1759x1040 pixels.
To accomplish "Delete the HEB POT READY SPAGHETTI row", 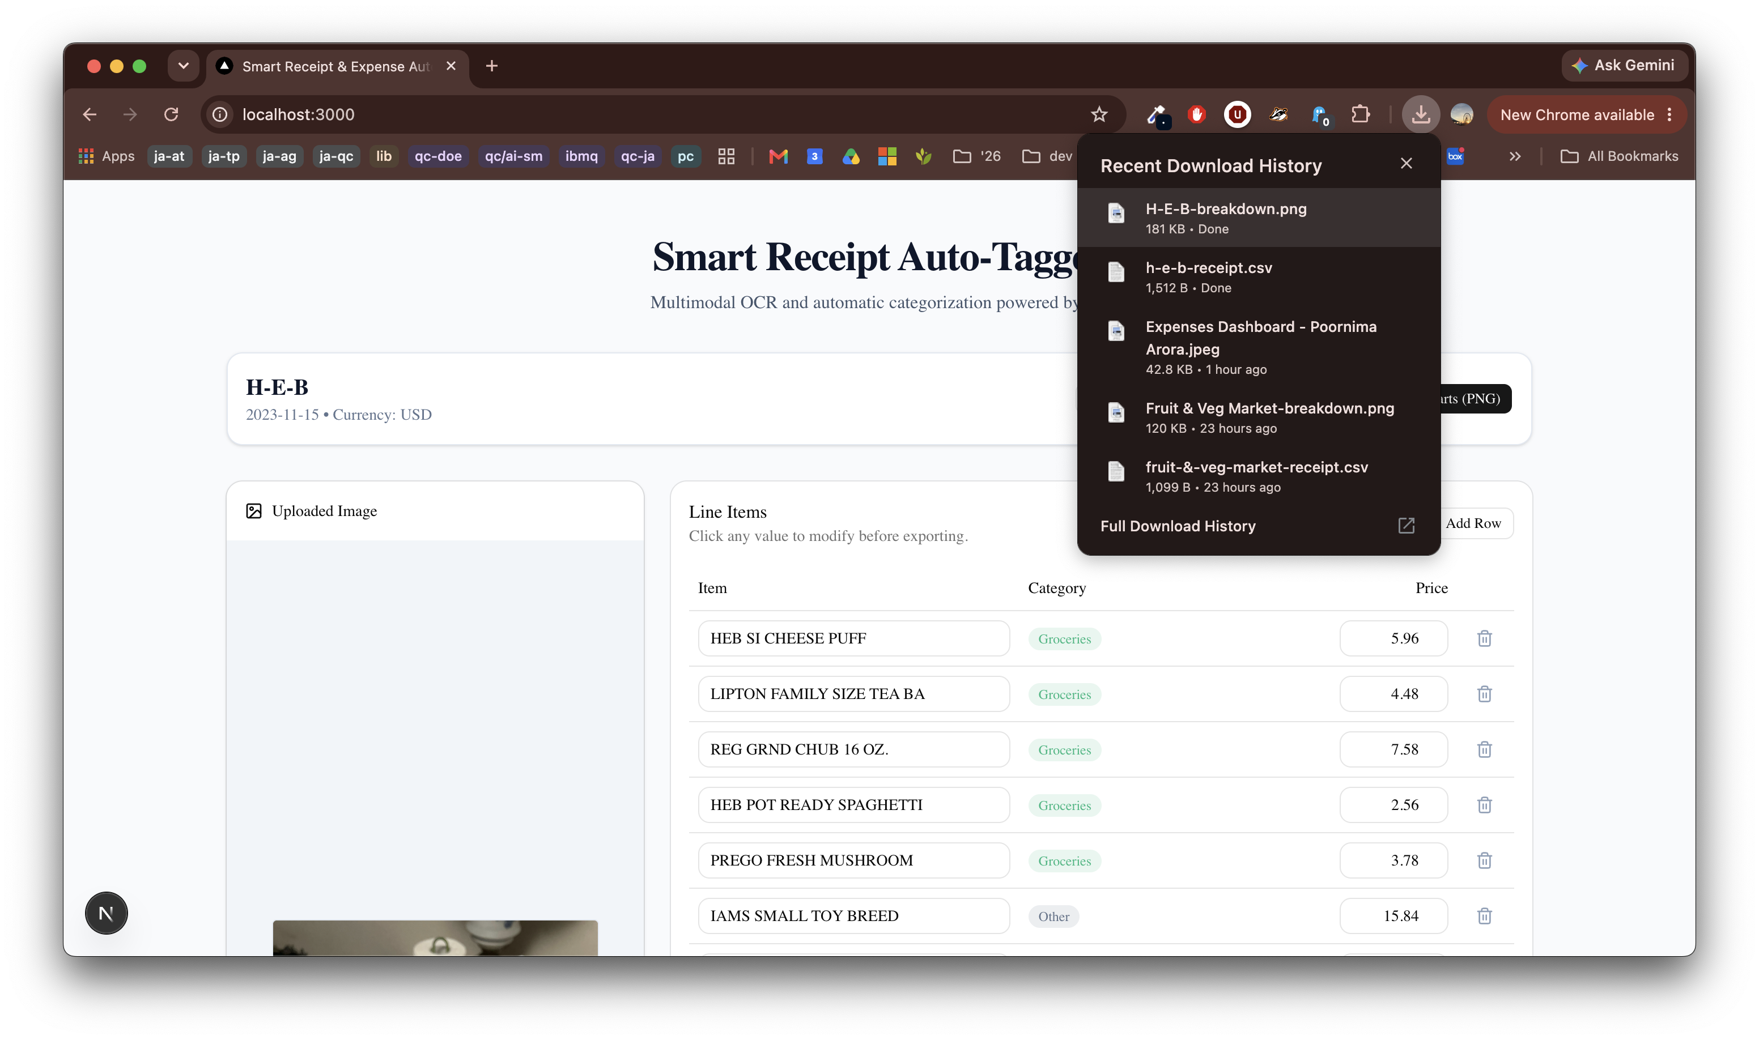I will tap(1484, 804).
